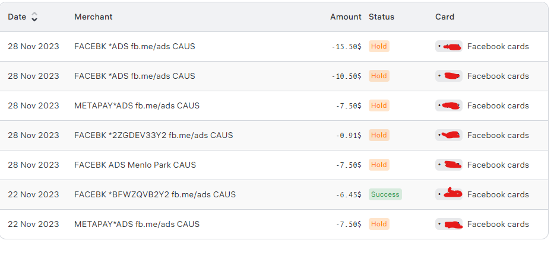Screen dimensions: 554x253
Task: Sort transactions using the Date sort arrows
Action: [x=34, y=17]
